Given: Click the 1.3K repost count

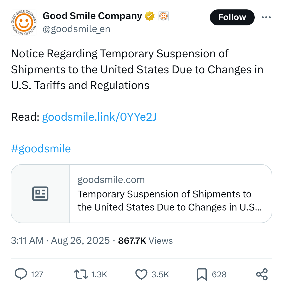Looking at the screenshot, I should click(99, 274).
